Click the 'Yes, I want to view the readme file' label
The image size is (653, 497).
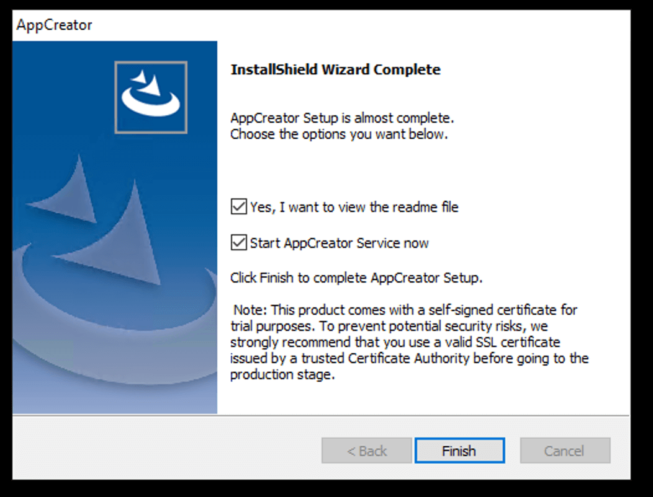[354, 207]
